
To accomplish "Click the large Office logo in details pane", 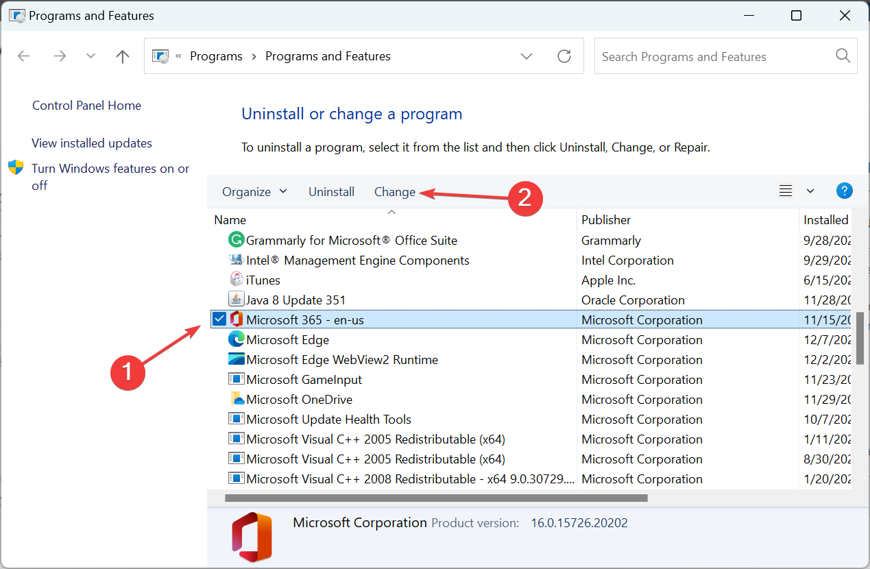I will pos(252,537).
